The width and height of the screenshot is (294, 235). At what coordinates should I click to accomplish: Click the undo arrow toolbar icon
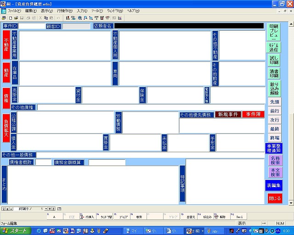coord(58,17)
